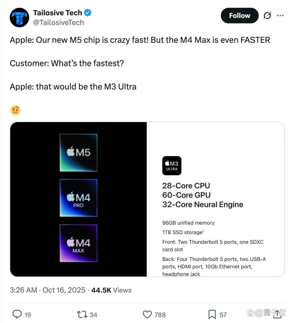This screenshot has height=323, width=292.
Task: Open the Tailosive Tech display name
Action: tap(57, 13)
